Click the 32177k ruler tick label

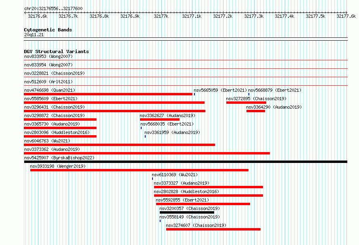[x=161, y=16]
